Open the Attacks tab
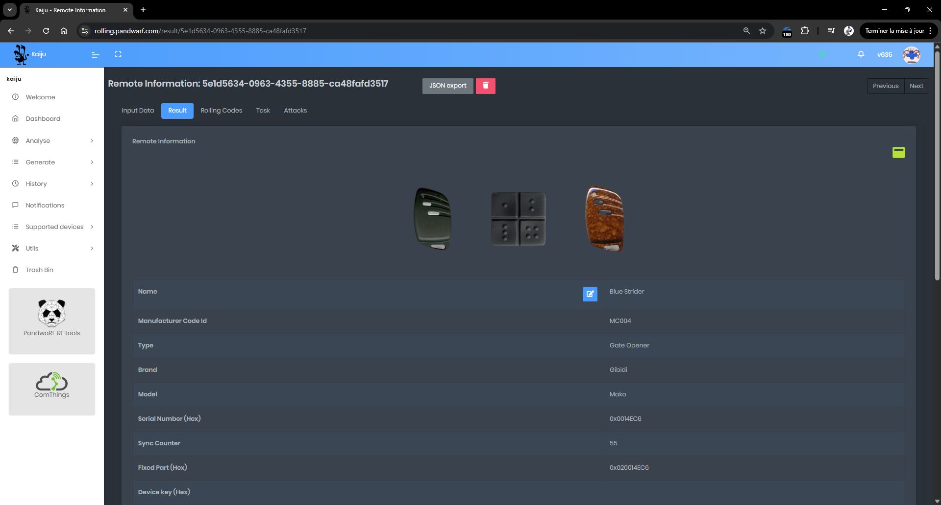The image size is (941, 505). (x=295, y=111)
